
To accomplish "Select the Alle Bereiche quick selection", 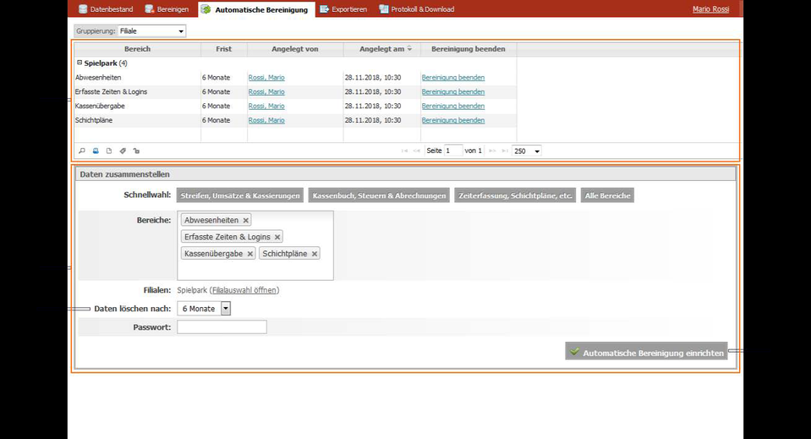I will coord(608,195).
